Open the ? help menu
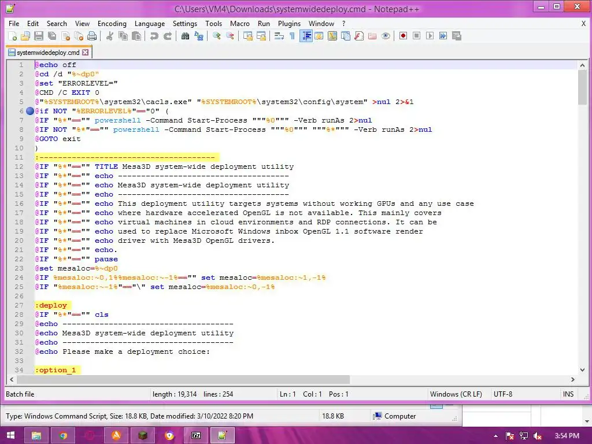Screen dimensions: 592x444 343,23
